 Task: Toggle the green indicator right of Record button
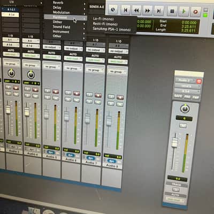pyautogui.click(x=205, y=16)
